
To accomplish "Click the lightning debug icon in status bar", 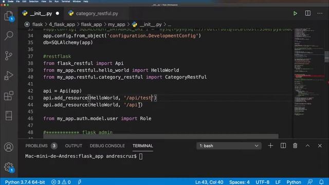I will click(80, 182).
